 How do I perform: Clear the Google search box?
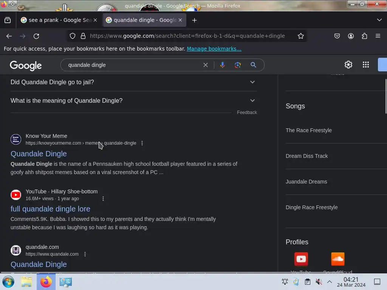205,65
